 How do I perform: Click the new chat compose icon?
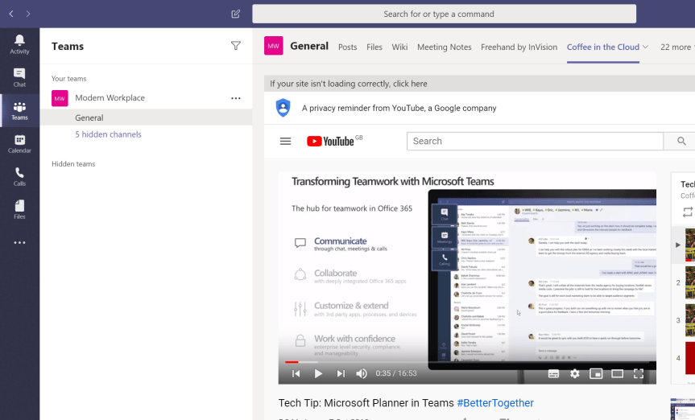coord(235,14)
